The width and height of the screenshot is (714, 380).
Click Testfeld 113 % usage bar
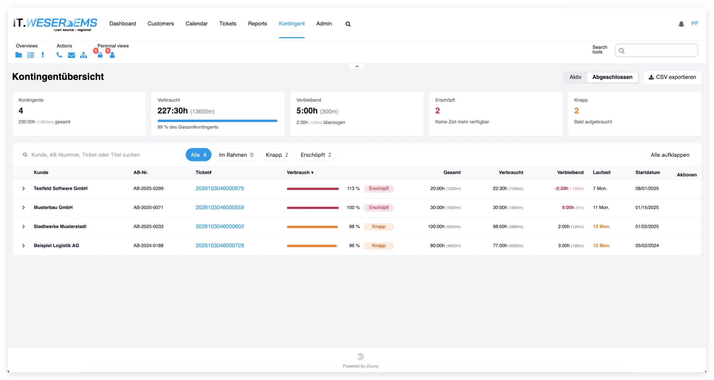pos(313,189)
